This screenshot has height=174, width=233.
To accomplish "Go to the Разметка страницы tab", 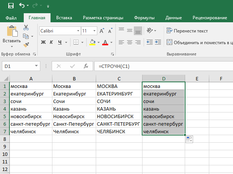I will coord(103,18).
